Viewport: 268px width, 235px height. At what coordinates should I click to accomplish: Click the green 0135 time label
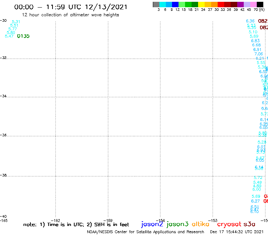point(23,36)
